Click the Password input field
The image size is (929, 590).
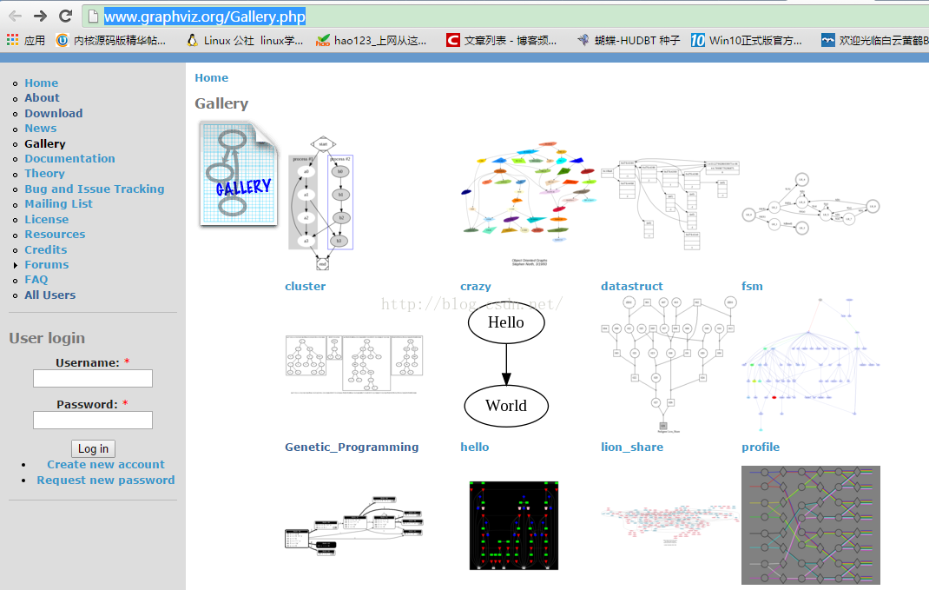pos(93,420)
